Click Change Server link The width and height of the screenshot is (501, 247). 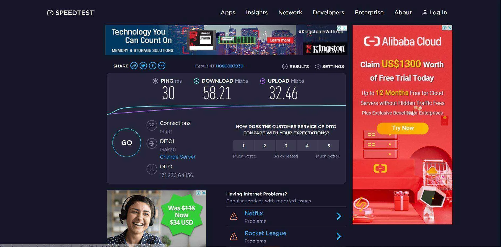(x=178, y=157)
